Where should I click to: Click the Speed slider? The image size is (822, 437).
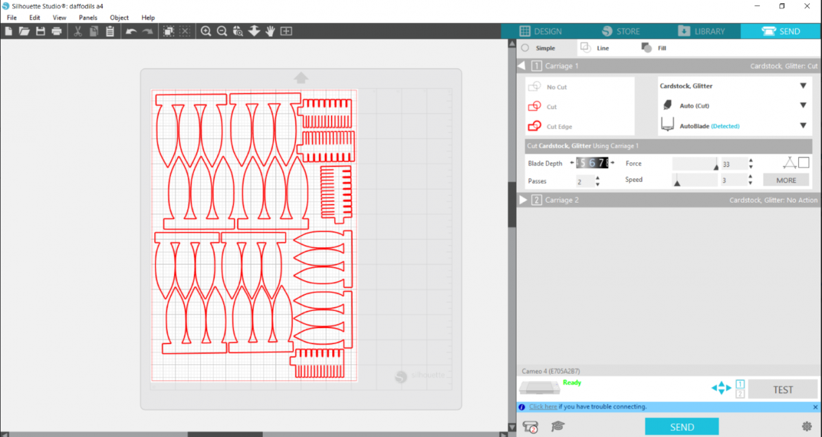(x=695, y=180)
